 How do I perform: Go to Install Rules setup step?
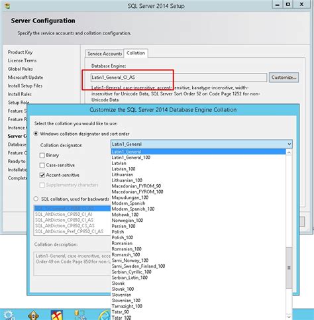(x=20, y=94)
